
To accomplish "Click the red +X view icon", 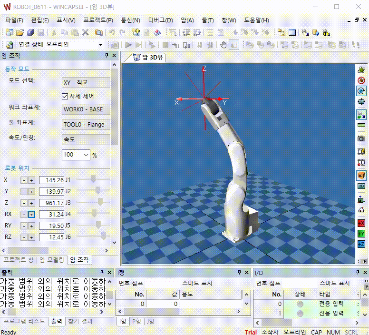I will pos(361,223).
